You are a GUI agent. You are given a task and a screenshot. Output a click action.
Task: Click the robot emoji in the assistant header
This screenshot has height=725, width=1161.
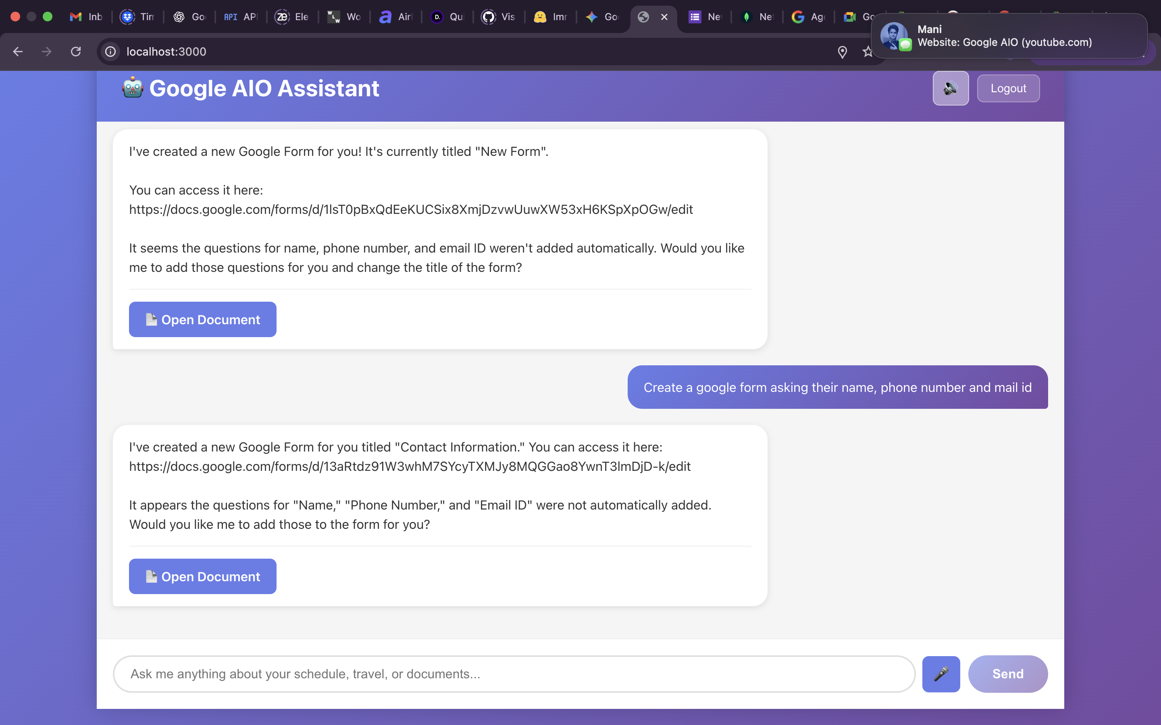coord(132,88)
